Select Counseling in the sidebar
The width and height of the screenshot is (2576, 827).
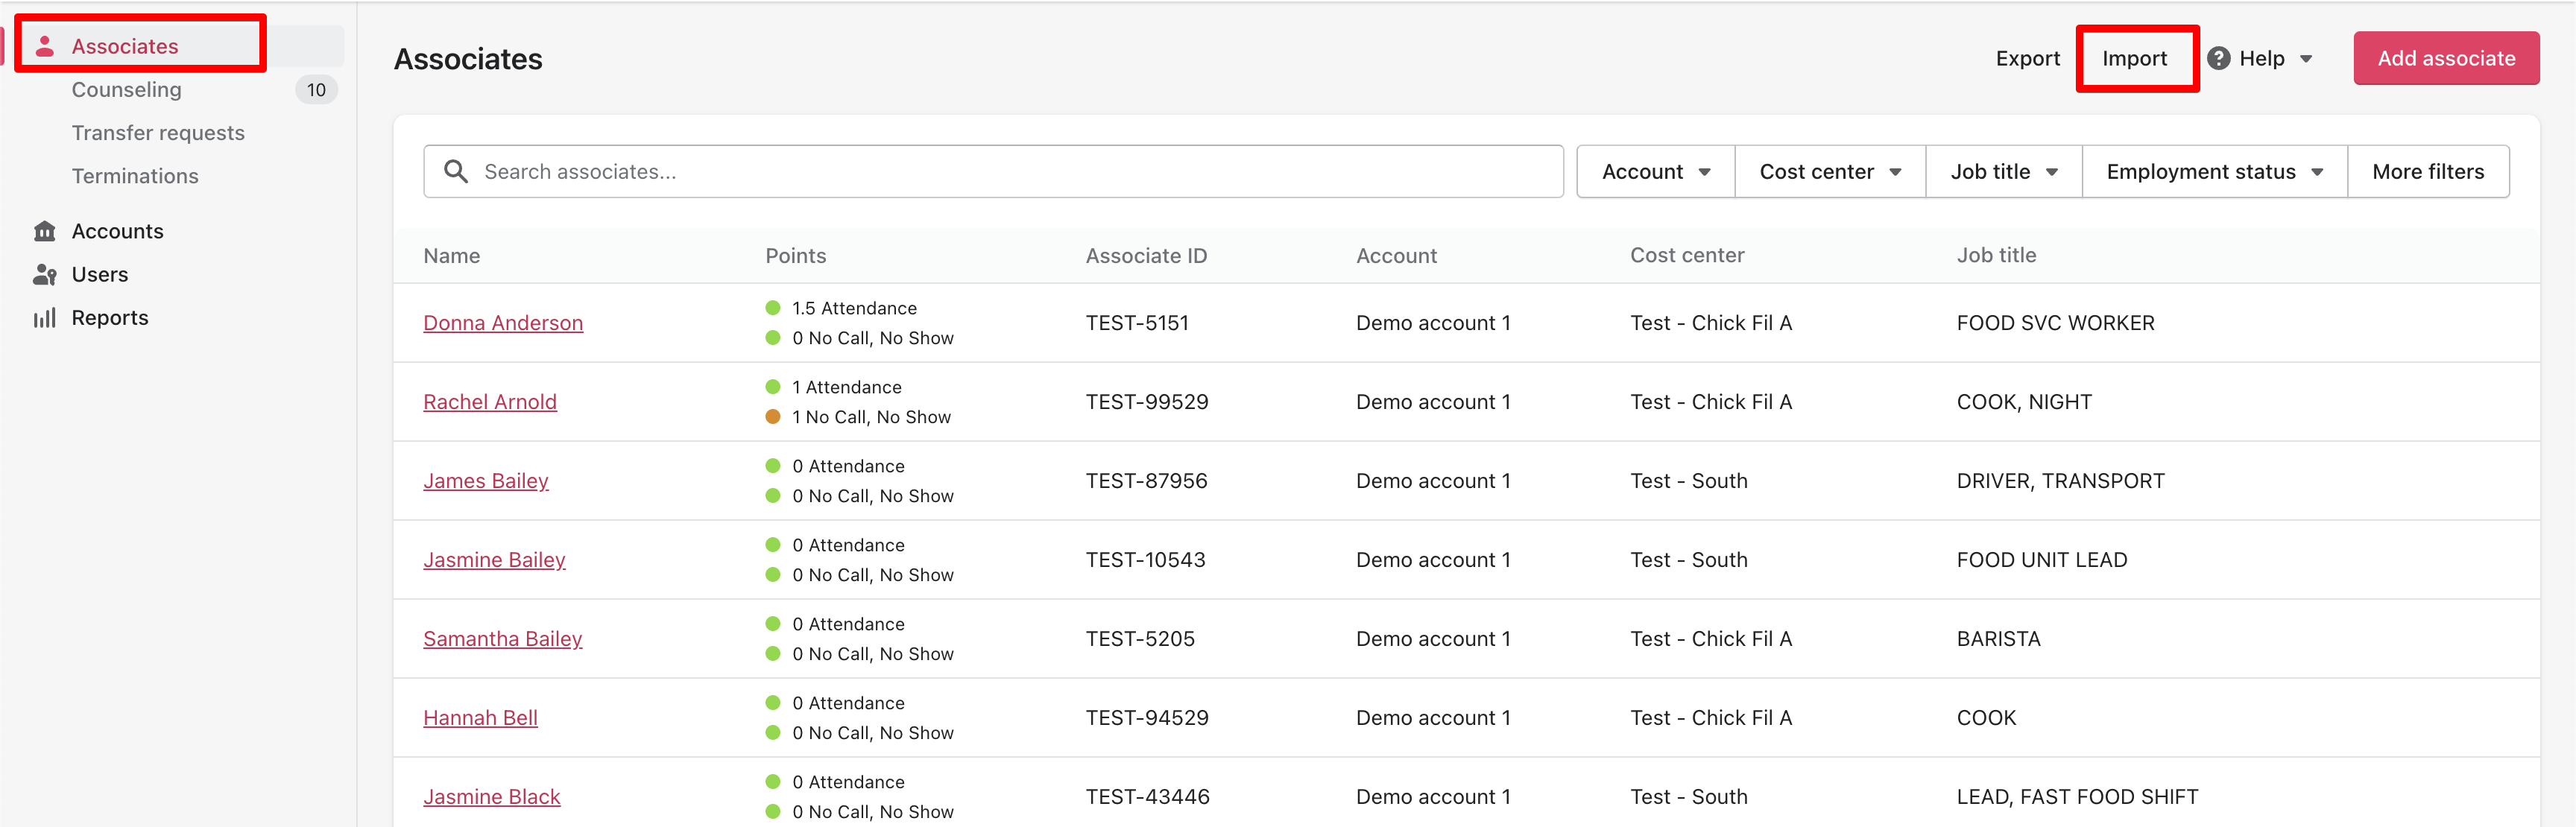127,90
